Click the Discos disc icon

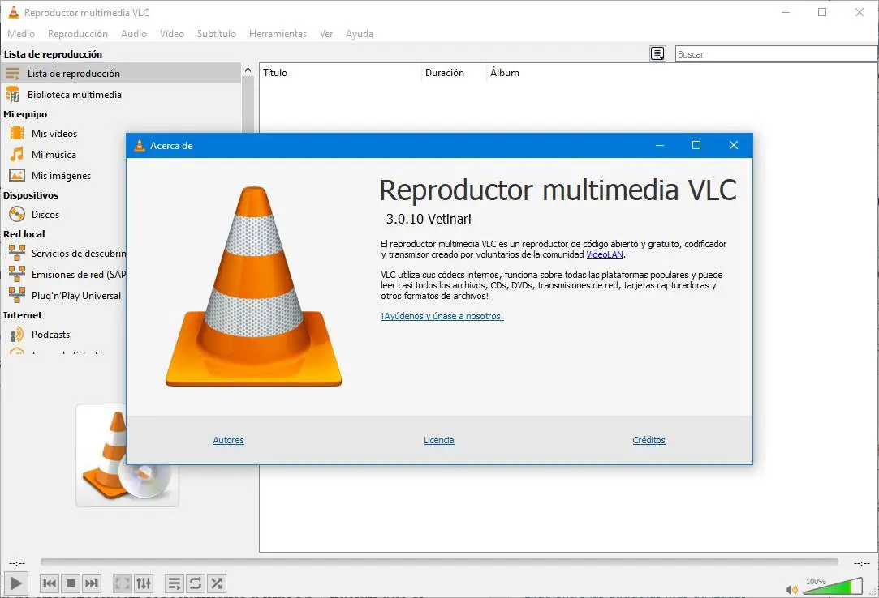tap(17, 214)
